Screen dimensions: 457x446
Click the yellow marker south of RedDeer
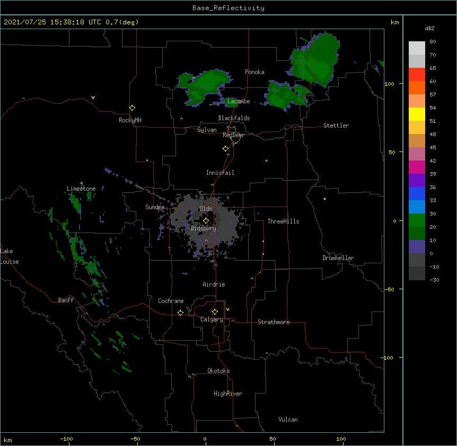click(226, 149)
